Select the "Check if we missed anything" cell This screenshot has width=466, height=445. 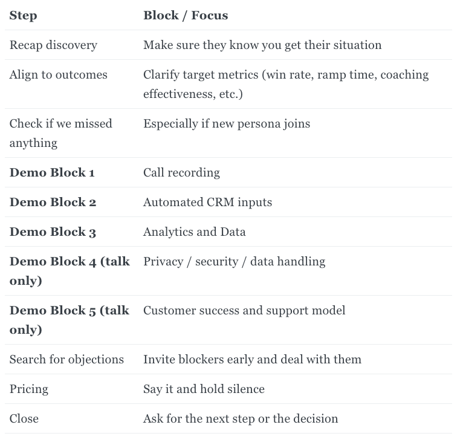60,133
